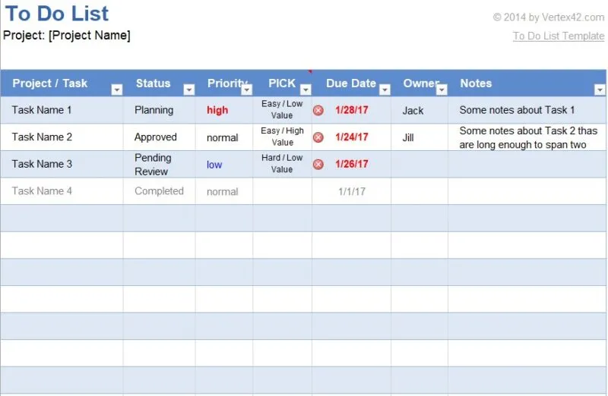
Task: Click the Approved status cell
Action: click(156, 137)
